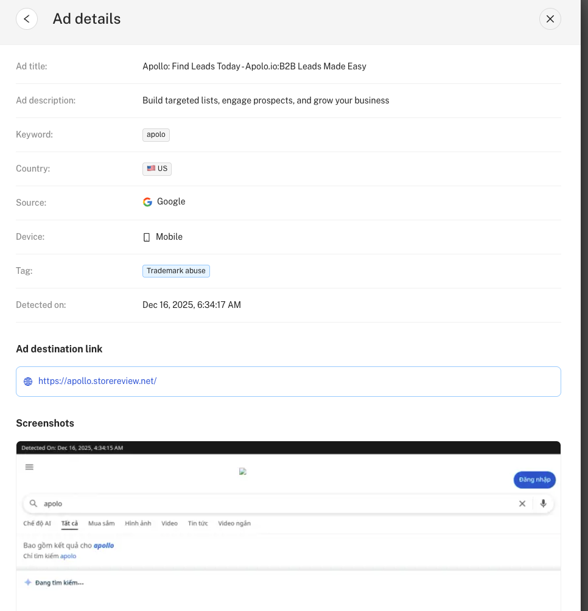Click the microphone voice search icon
Viewport: 588px width, 611px height.
point(543,503)
